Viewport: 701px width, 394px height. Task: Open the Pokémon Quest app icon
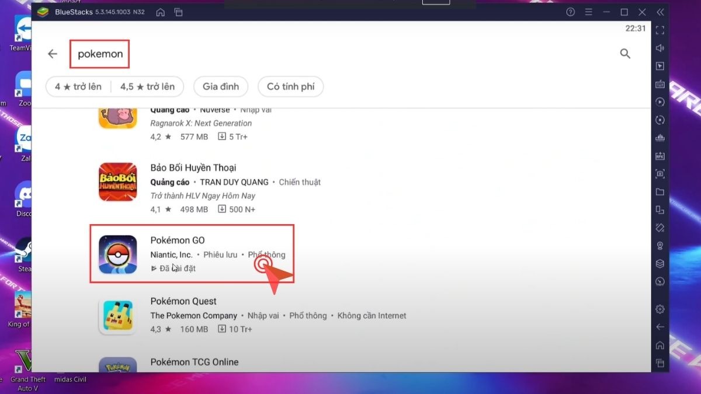[117, 315]
